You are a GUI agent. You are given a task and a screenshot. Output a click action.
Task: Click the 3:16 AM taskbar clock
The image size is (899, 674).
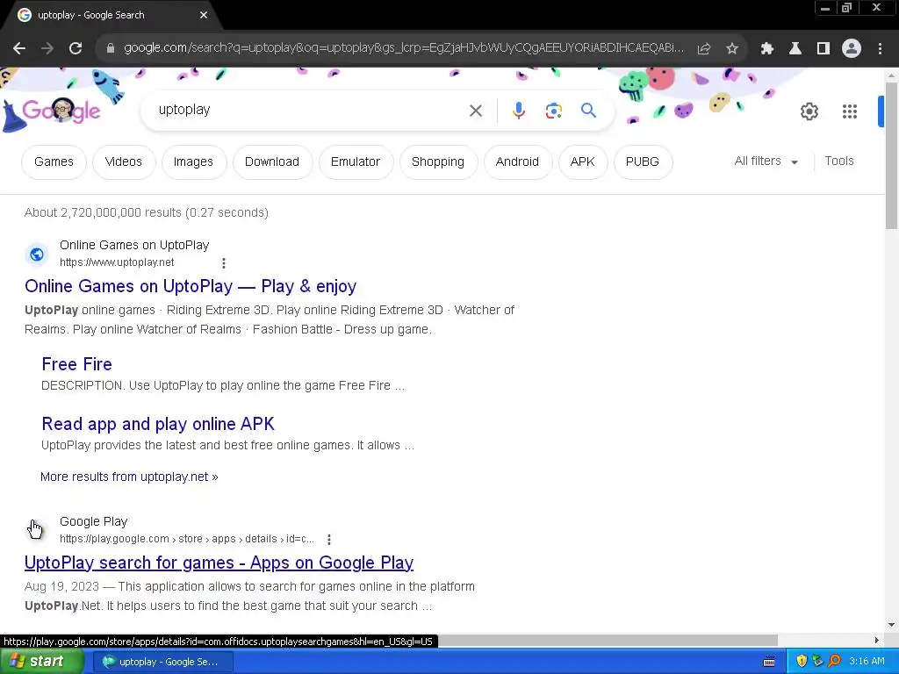coord(867,662)
